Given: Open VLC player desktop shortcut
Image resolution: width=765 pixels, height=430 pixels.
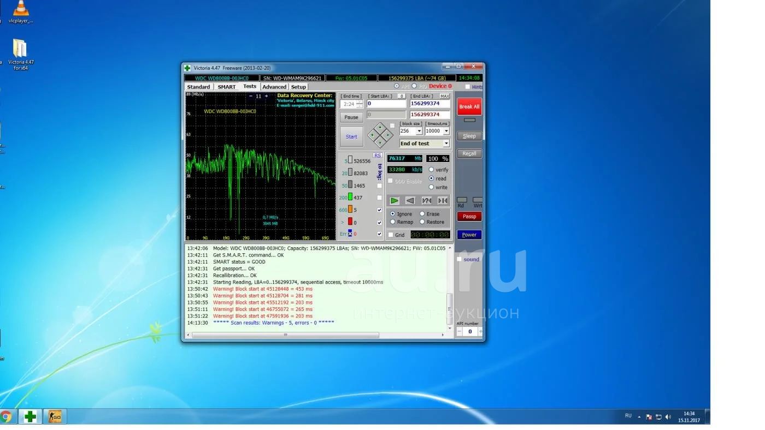Looking at the screenshot, I should [21, 12].
